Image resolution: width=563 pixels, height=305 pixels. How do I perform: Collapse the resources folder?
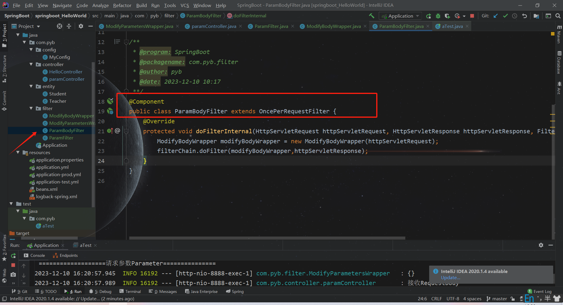pyautogui.click(x=18, y=152)
